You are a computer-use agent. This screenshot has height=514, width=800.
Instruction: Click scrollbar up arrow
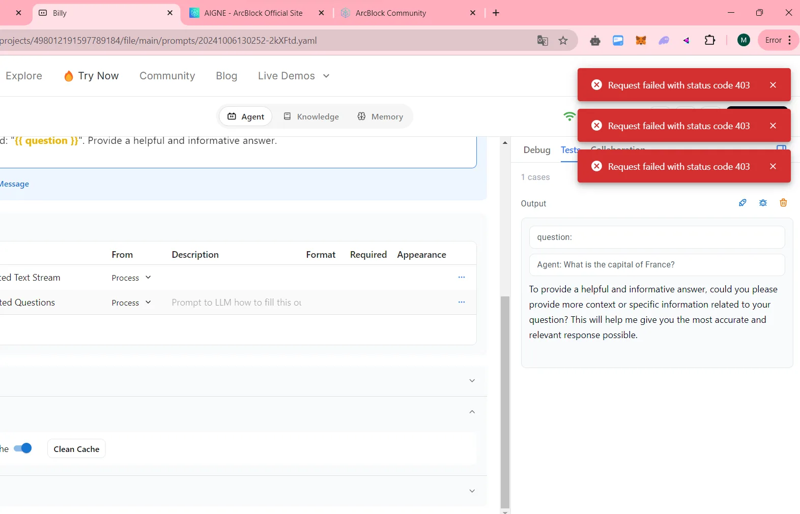pos(505,143)
